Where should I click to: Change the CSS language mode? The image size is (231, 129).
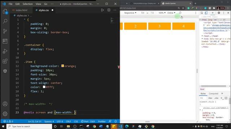tap(76, 121)
